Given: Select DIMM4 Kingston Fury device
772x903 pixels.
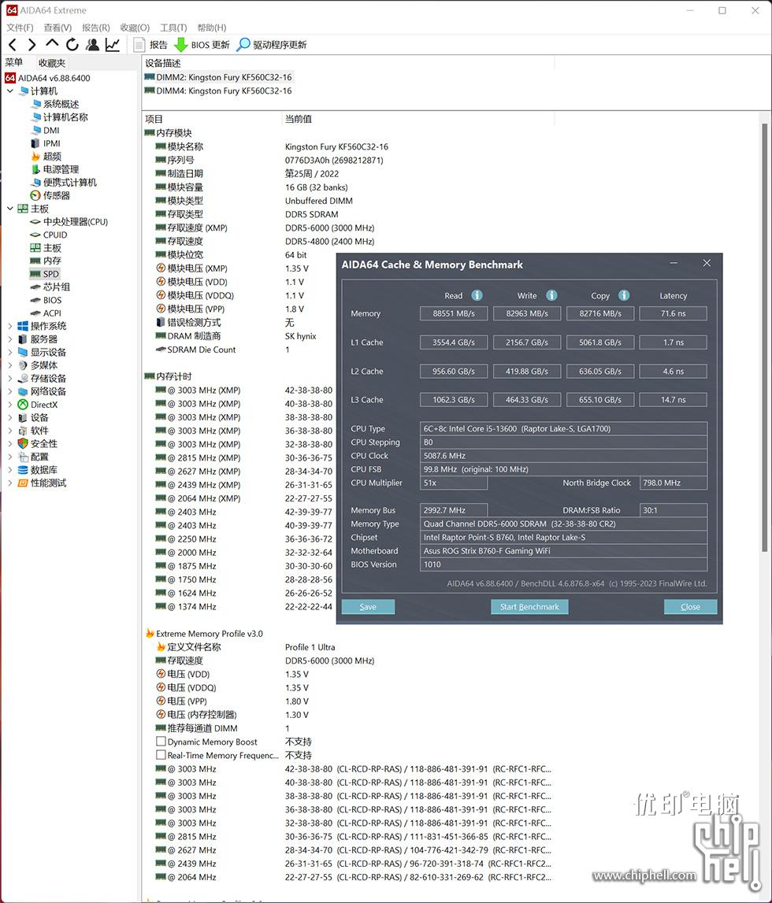Looking at the screenshot, I should pos(218,91).
